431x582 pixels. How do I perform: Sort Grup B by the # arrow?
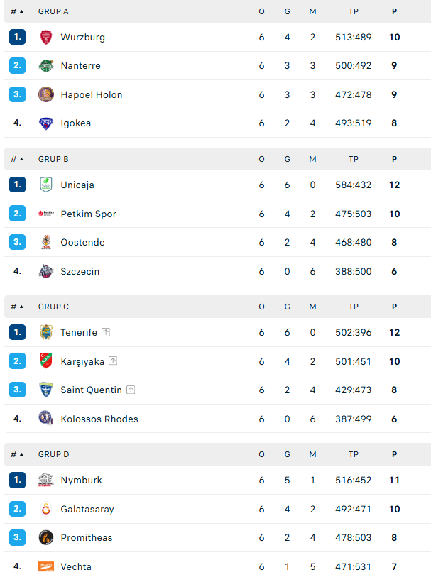[x=17, y=159]
